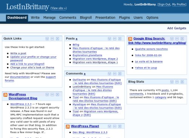Minimize the Google Blog Search widget
This screenshot has height=138, width=189.
[177, 39]
